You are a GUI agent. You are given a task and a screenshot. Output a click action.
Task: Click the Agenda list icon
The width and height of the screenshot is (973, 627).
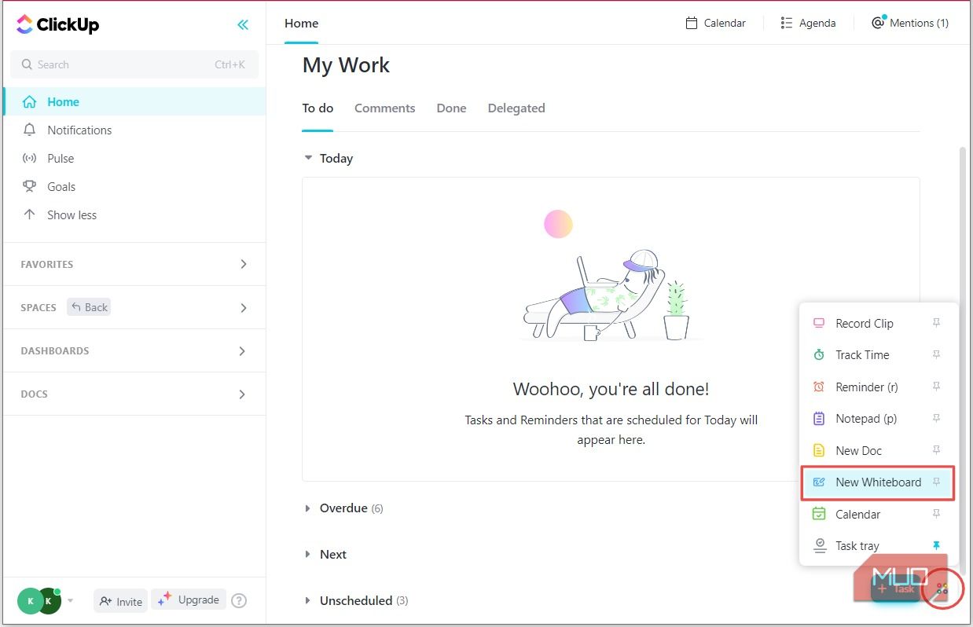[787, 23]
